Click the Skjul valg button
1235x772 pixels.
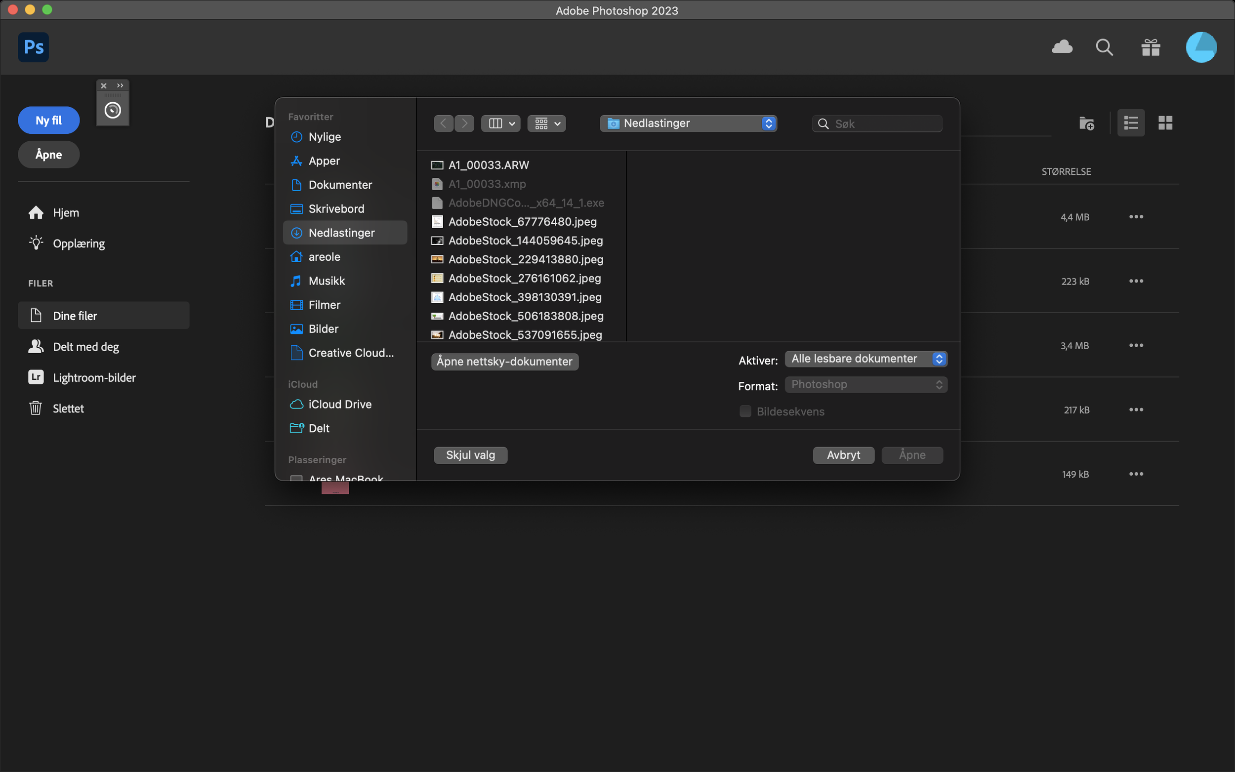click(471, 455)
